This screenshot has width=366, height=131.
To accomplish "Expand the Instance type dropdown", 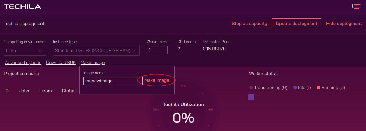I will click(x=96, y=51).
